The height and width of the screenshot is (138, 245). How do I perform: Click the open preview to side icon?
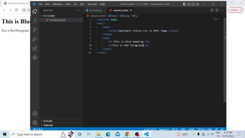tap(212, 10)
